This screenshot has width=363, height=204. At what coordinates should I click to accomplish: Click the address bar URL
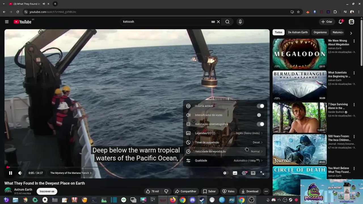coord(53,12)
